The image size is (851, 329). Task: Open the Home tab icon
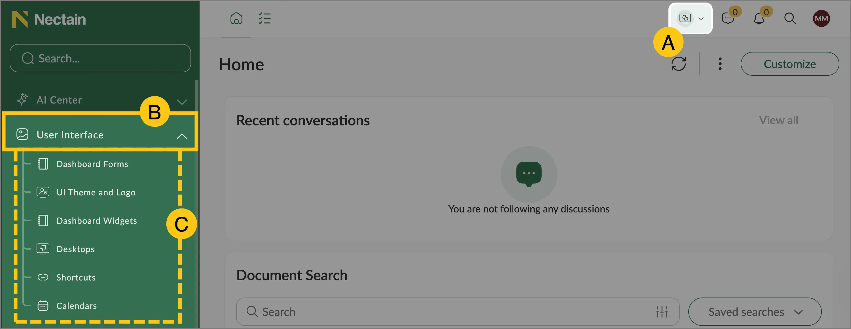tap(236, 18)
